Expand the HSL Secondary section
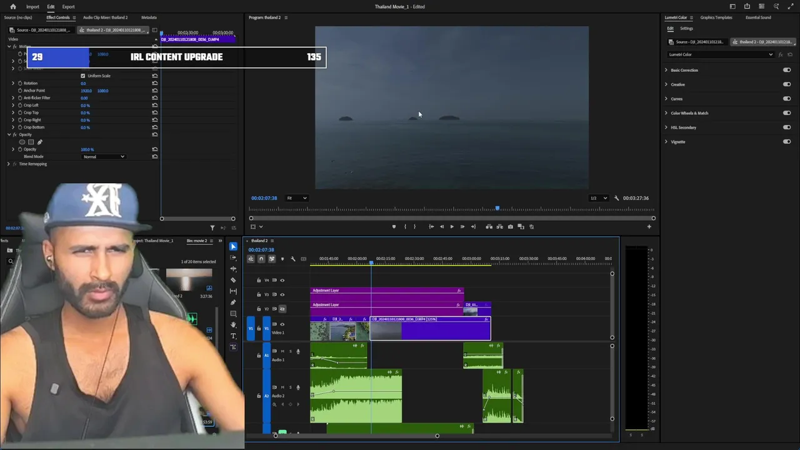Screen dimensions: 800x450 pos(666,127)
